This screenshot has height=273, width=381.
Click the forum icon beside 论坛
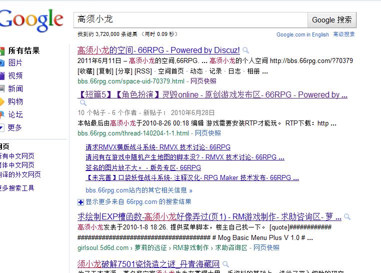click(2, 114)
